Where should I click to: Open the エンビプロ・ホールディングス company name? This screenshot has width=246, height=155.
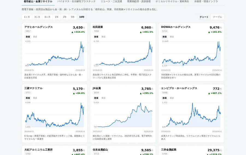pyautogui.click(x=179, y=88)
